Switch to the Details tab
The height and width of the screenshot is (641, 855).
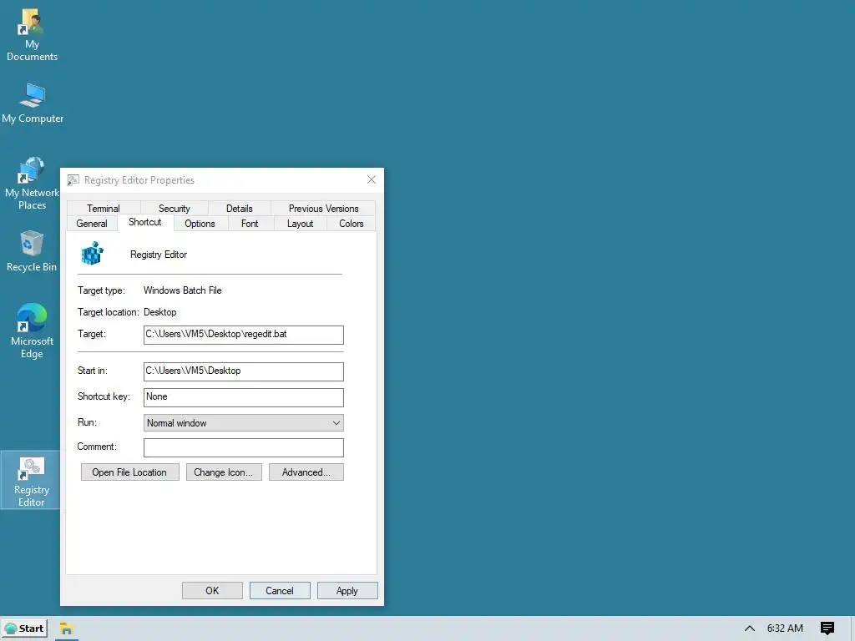click(x=239, y=208)
